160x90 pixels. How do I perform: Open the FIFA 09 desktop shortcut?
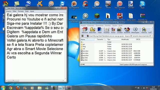(x=108, y=5)
